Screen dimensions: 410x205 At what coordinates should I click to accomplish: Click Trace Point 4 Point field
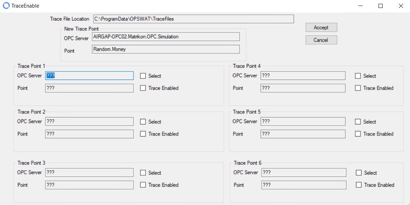click(x=303, y=88)
